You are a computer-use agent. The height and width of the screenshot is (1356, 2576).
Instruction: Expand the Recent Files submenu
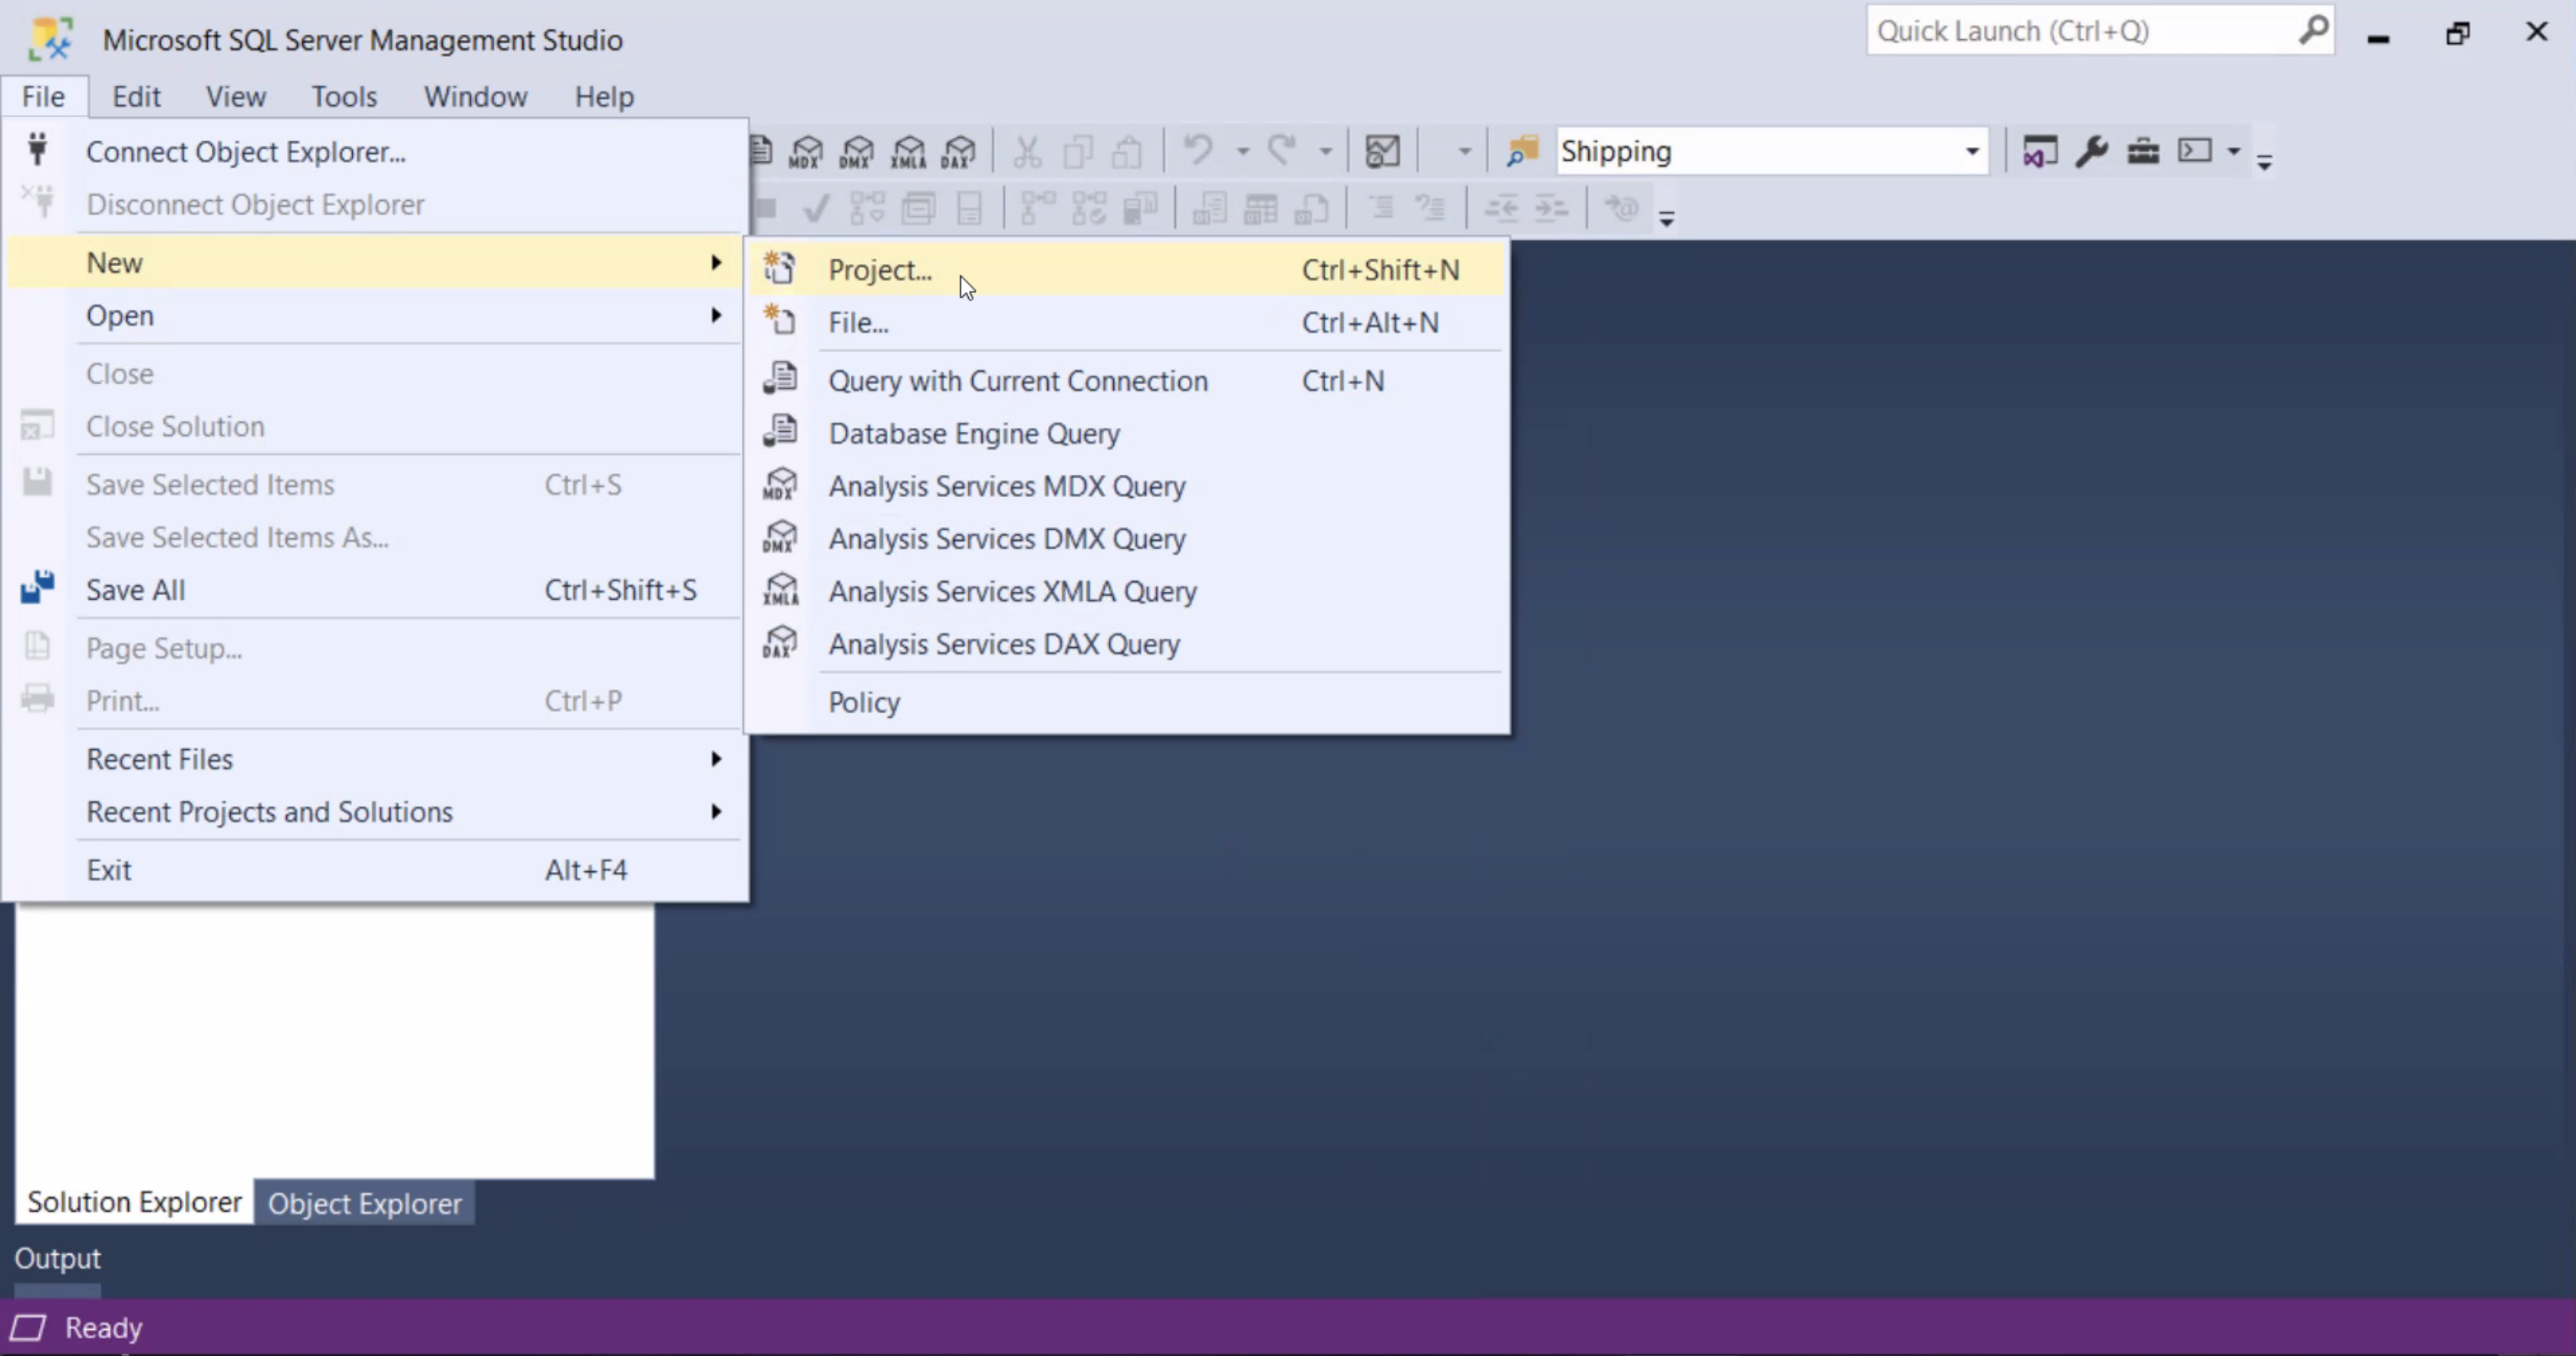(375, 760)
